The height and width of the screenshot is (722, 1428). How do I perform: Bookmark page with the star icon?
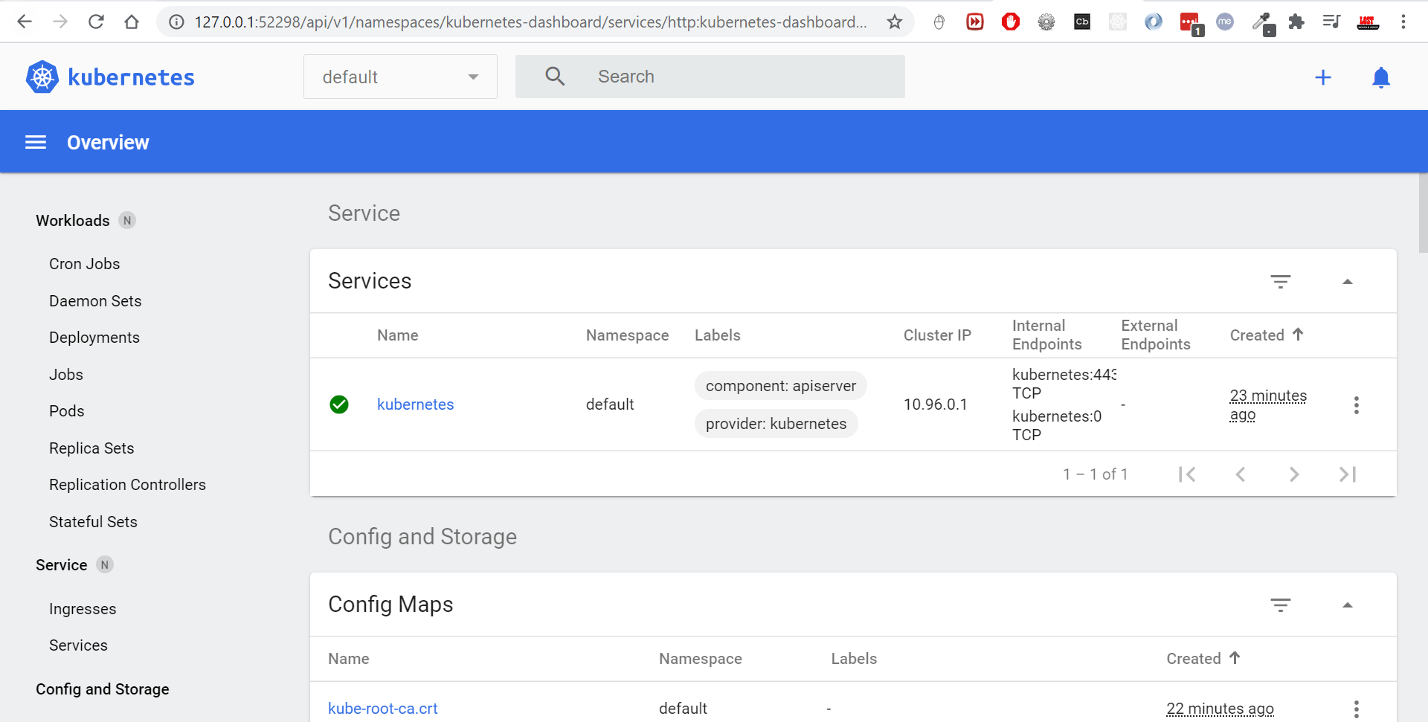(895, 22)
